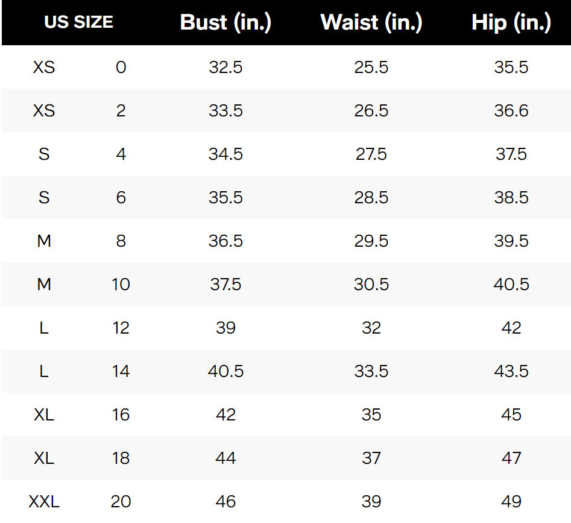Screen dimensions: 571x523
Task: Click the Bust (in.) column header
Action: point(226,22)
